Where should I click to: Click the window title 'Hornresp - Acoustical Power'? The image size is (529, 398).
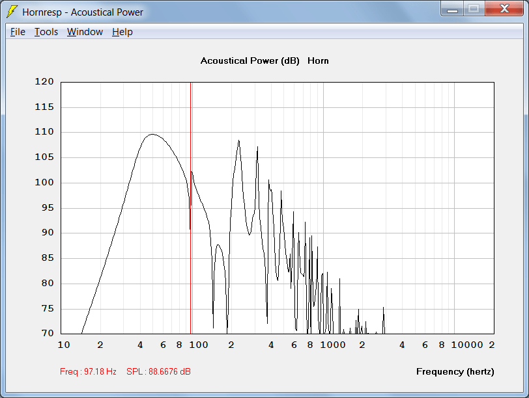pyautogui.click(x=83, y=12)
